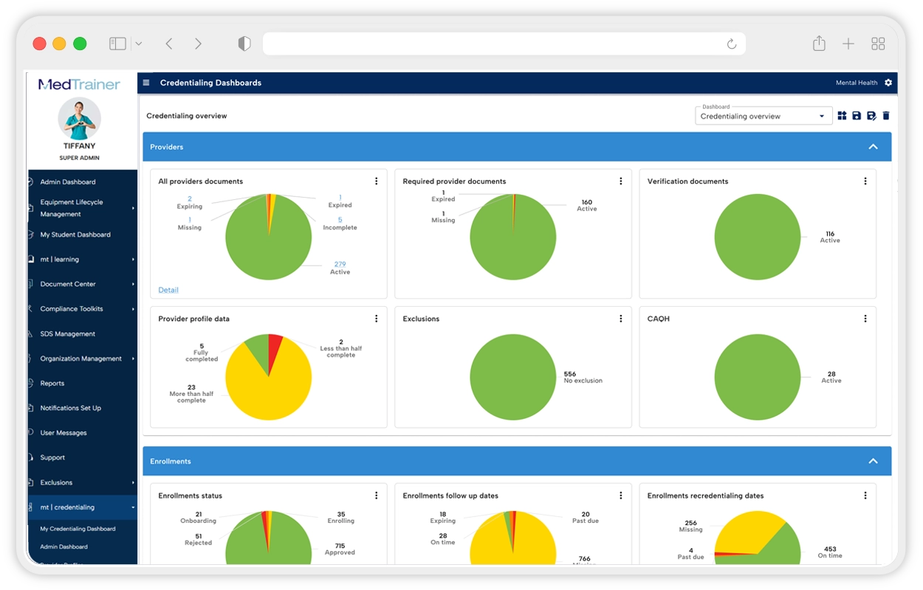Screen dimensions: 923x590
Task: Open the Dashboard selection dropdown
Action: [x=764, y=116]
